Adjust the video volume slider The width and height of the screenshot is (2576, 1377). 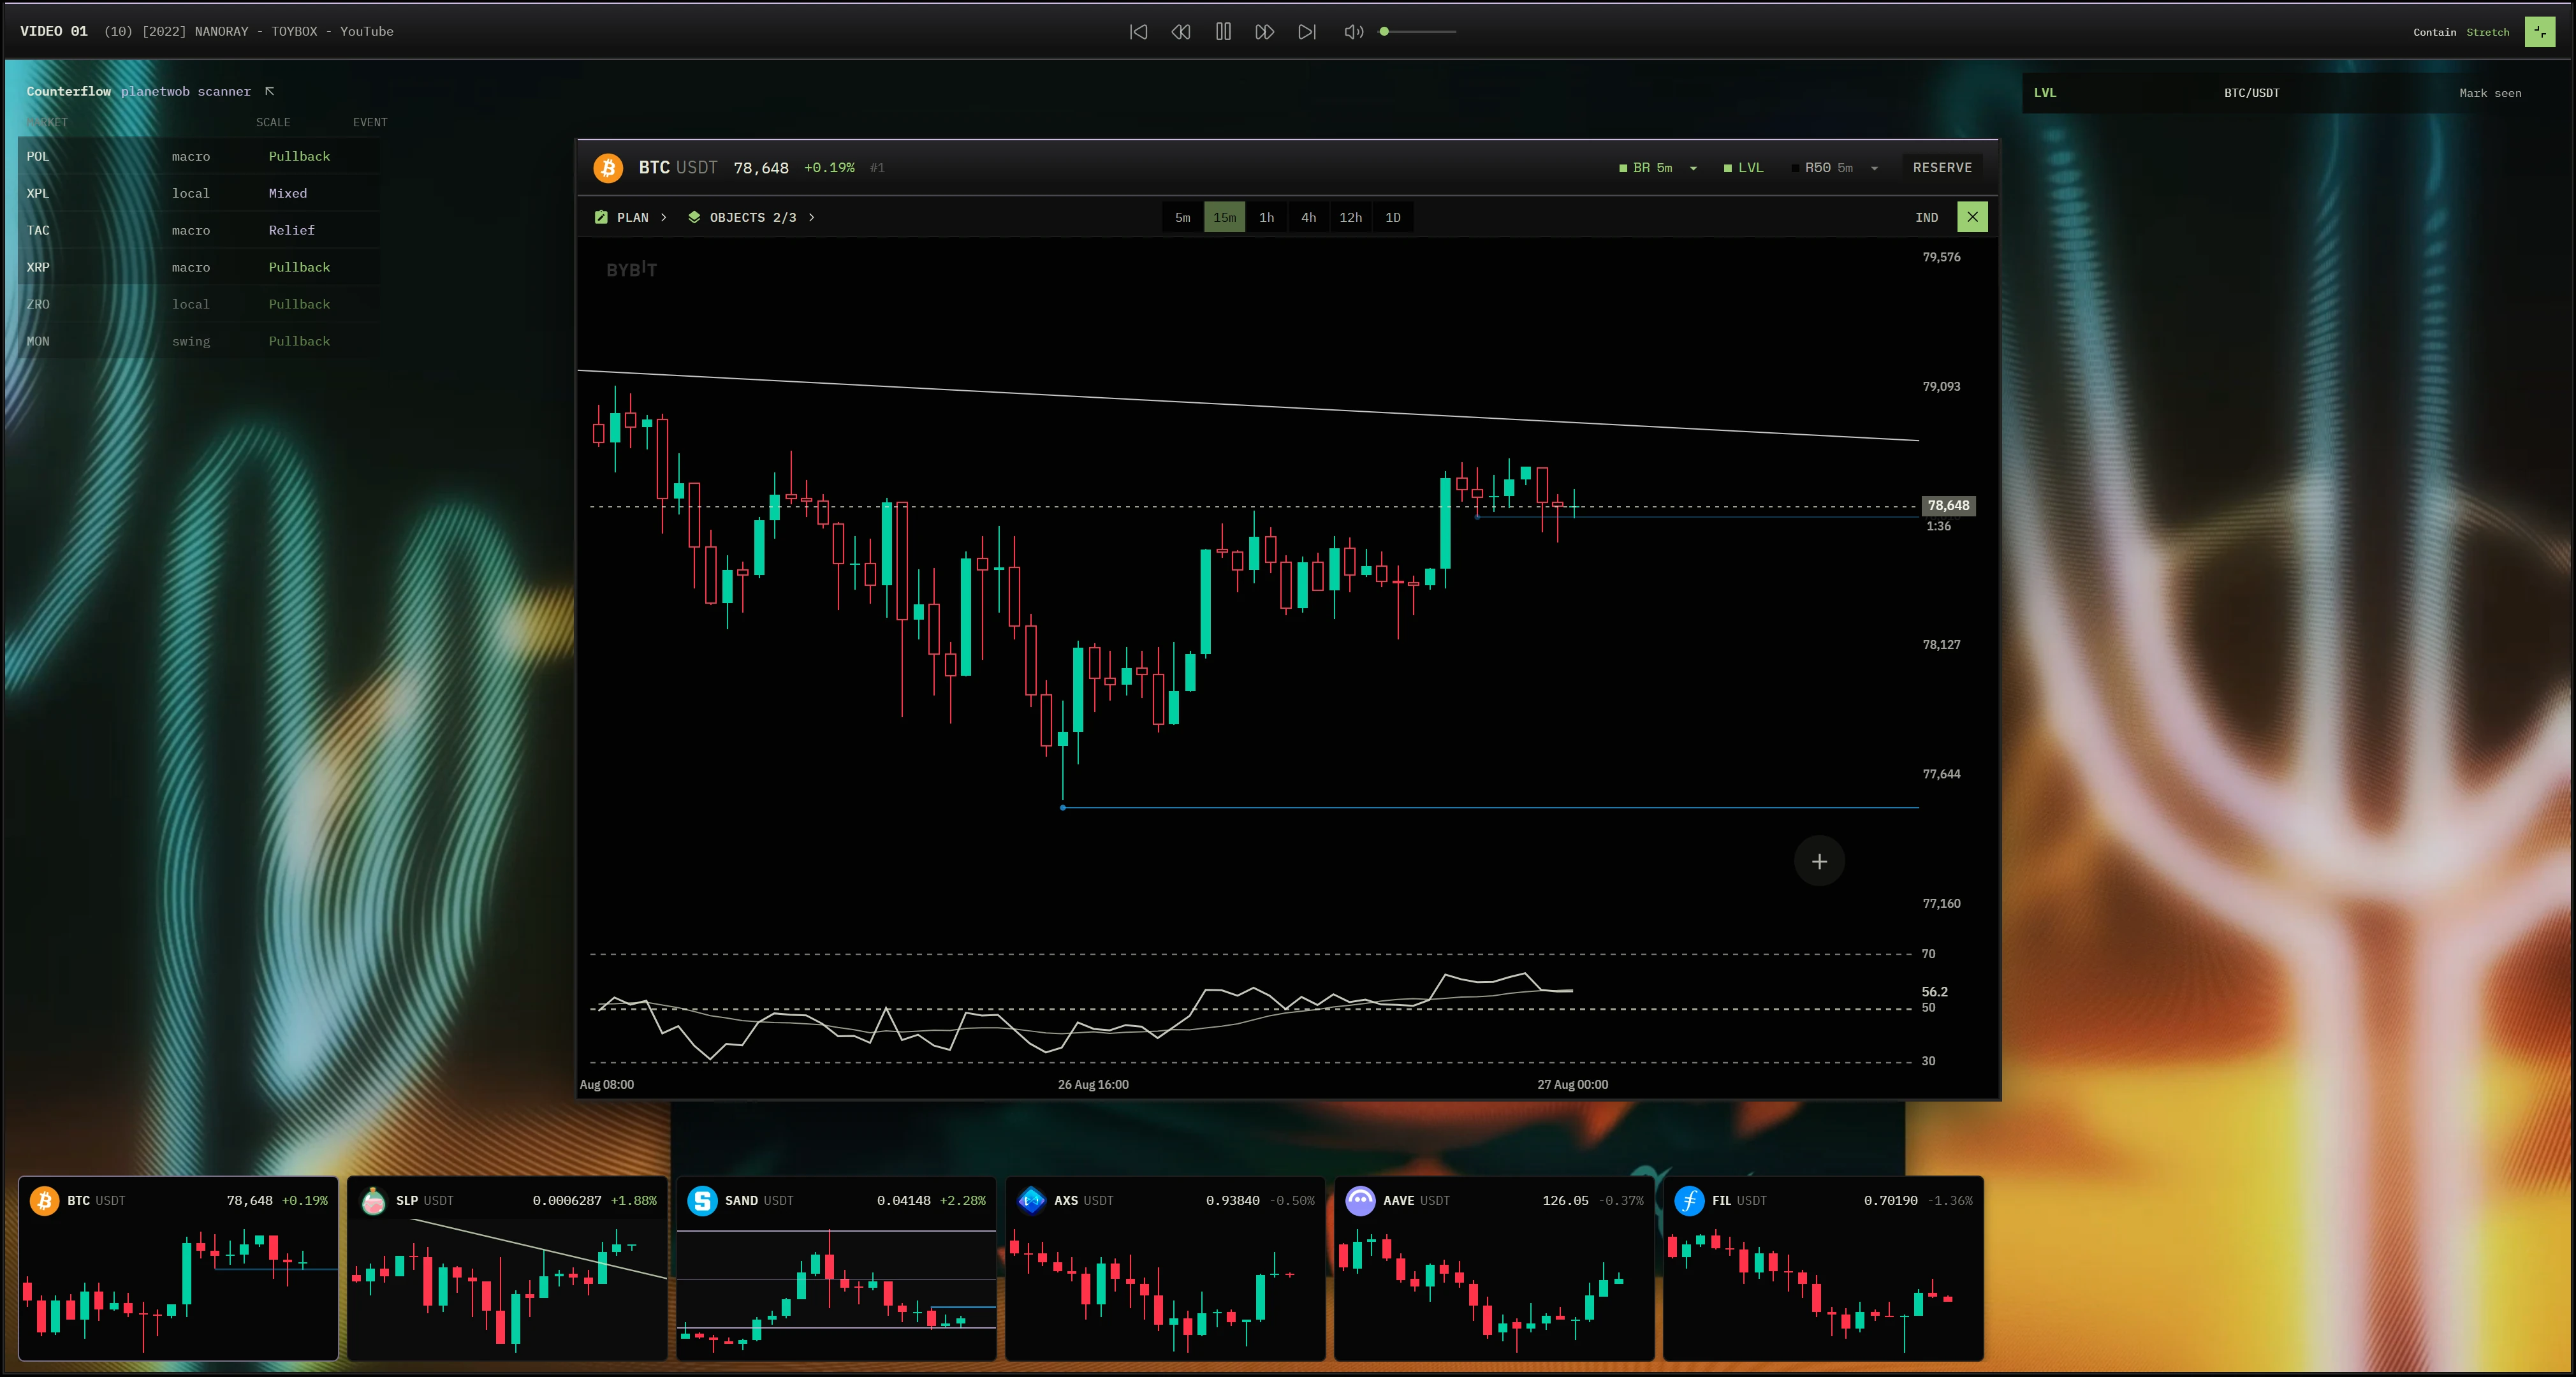click(1418, 32)
